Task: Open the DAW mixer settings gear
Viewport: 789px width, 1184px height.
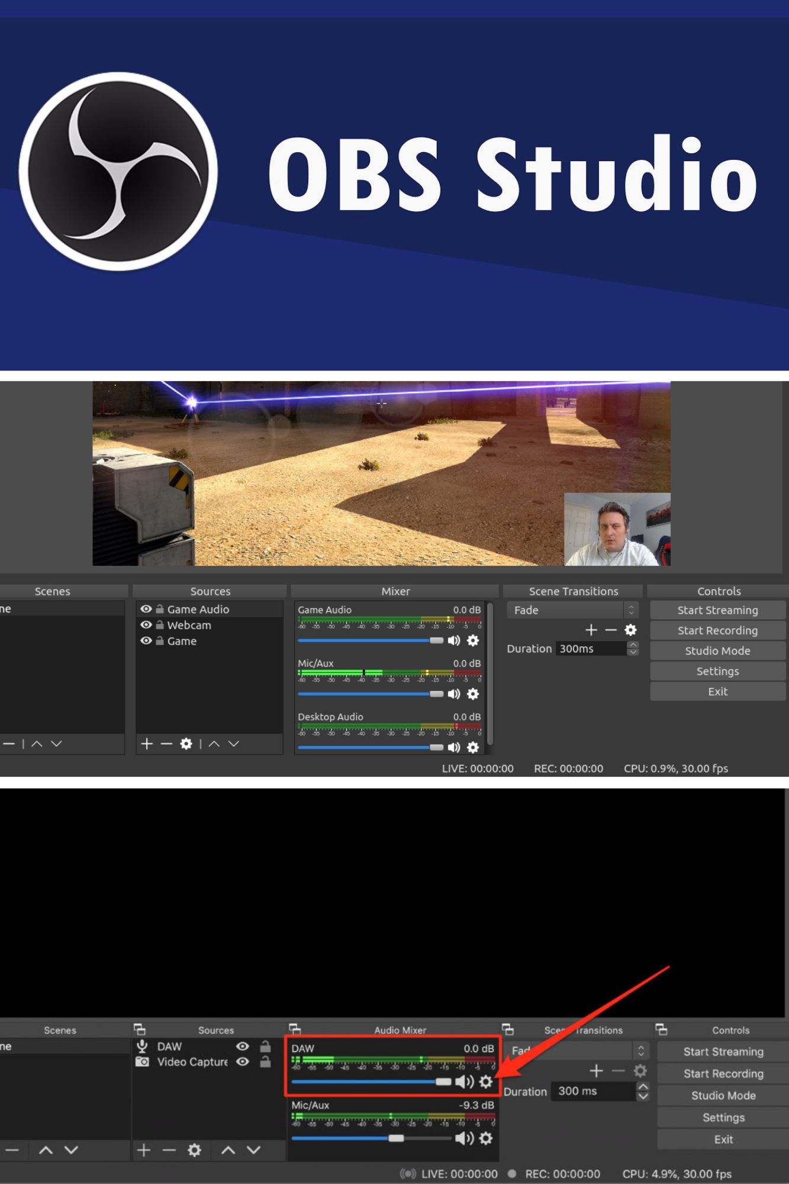Action: 486,1082
